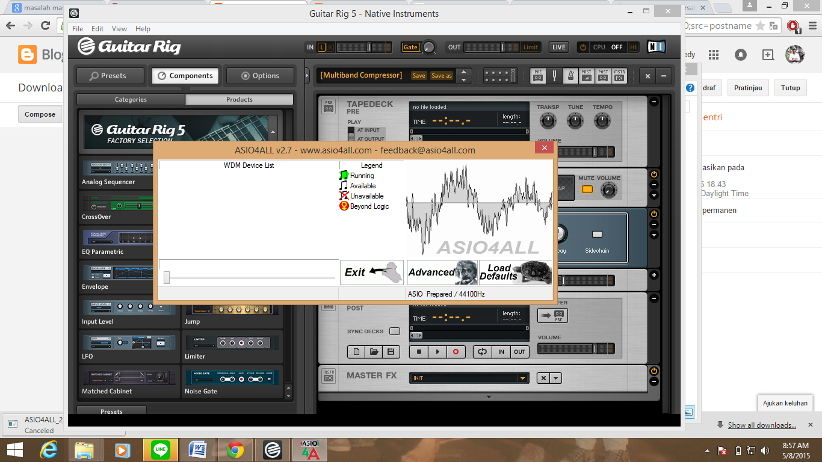Transfer recording to Tapedeck Pre

pyautogui.click(x=552, y=315)
